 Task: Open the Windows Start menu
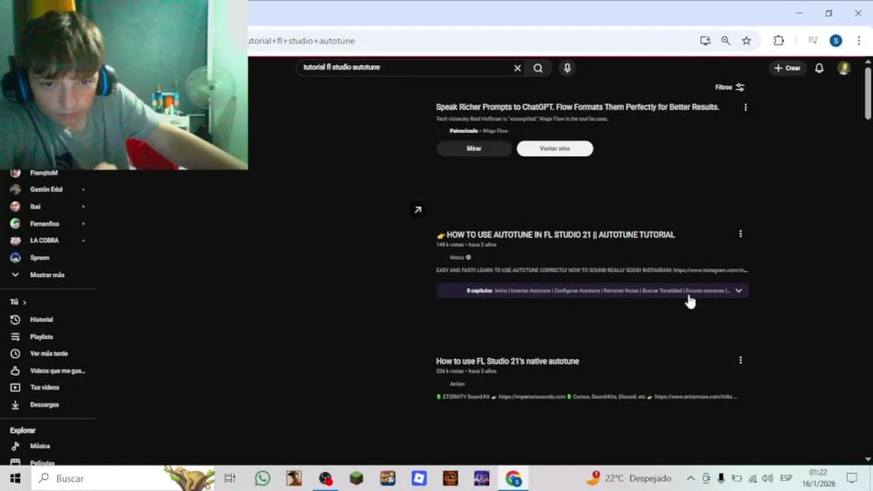pyautogui.click(x=15, y=479)
